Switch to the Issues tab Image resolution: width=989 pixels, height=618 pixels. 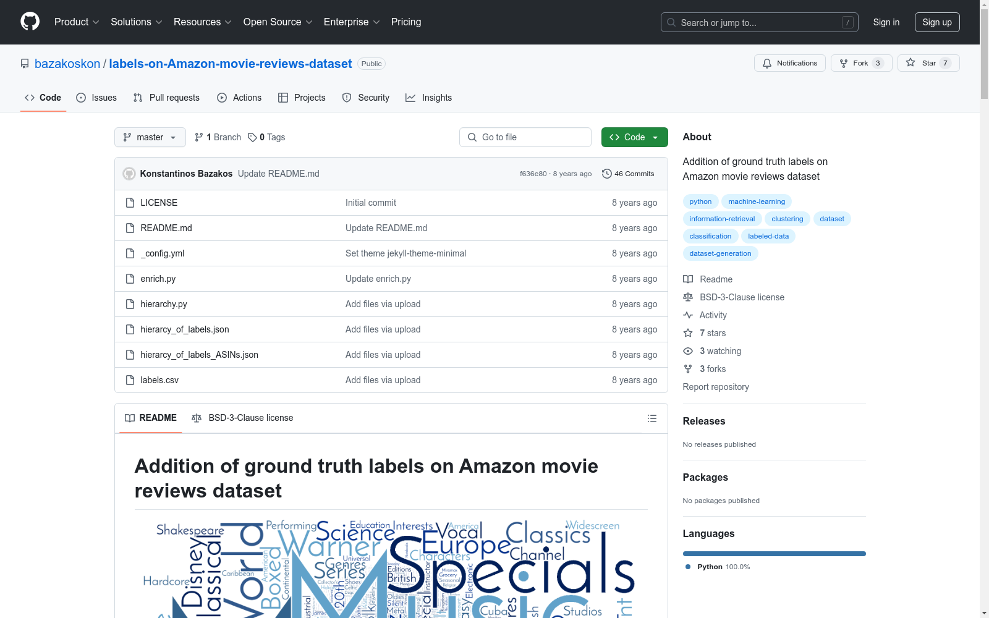click(96, 98)
